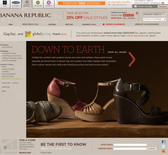The image size is (168, 155).
Task: Click the Take an Extra 25% Off promo
Action: (x=87, y=15)
